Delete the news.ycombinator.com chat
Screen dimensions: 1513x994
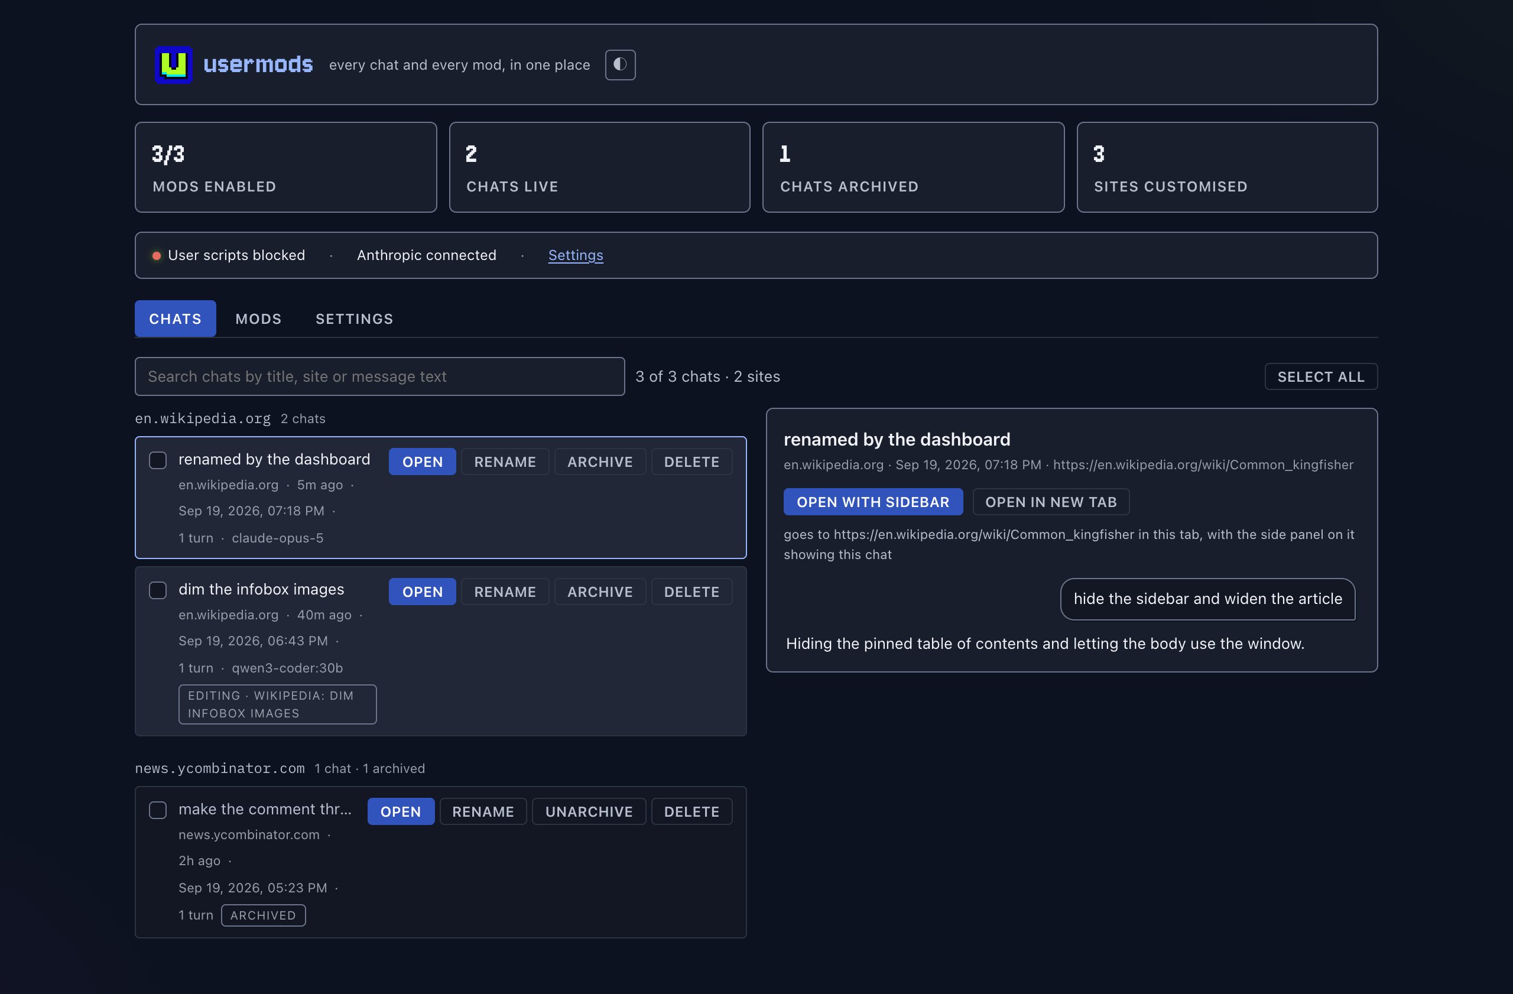point(691,811)
